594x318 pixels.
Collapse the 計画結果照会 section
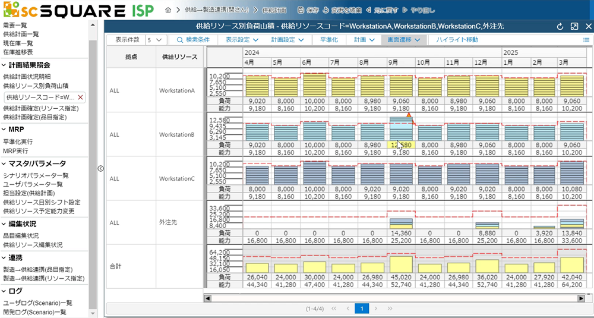coord(4,65)
